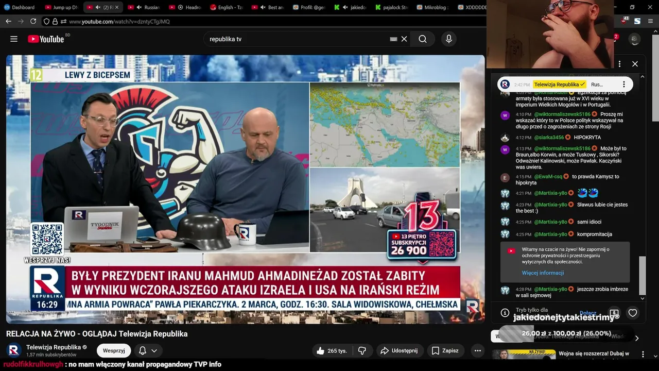
Task: Switch to the Dashboard browser tab
Action: (x=20, y=7)
